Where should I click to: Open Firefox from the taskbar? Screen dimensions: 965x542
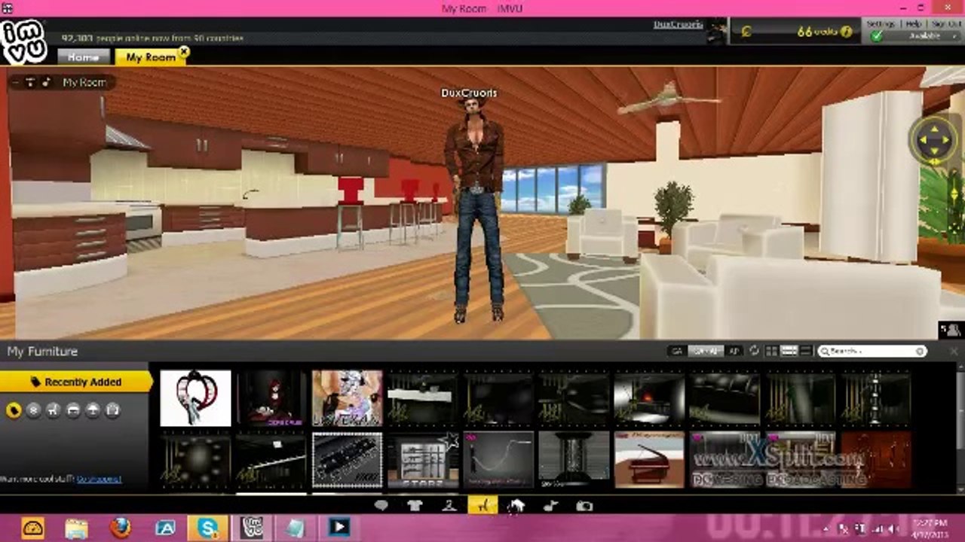120,528
